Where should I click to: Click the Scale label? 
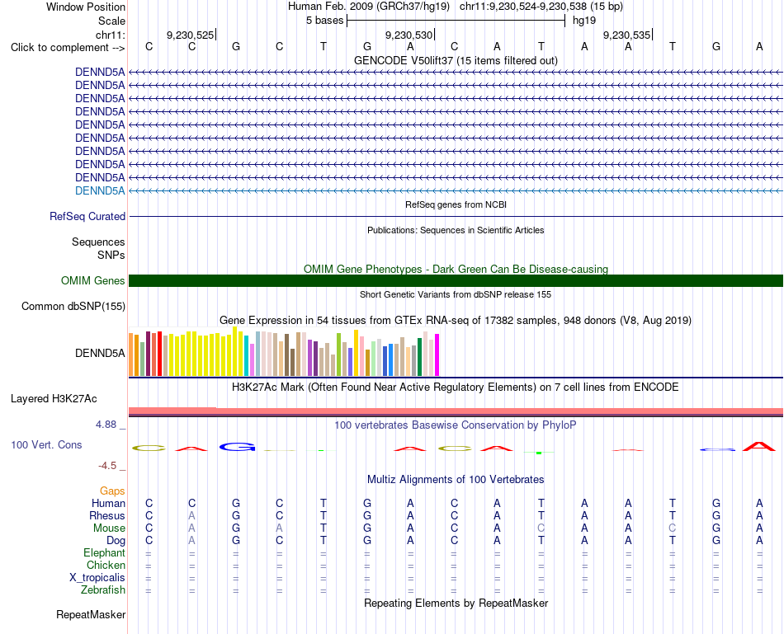tap(111, 21)
